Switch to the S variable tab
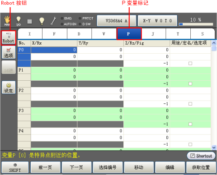217x175 pixels. coord(203,34)
